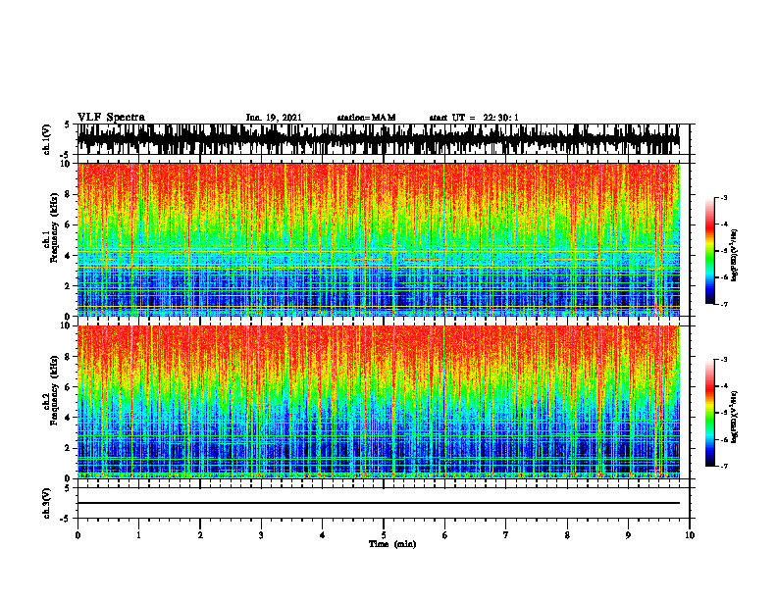Click the ch.1 spectrogram color bar

pyautogui.click(x=709, y=251)
